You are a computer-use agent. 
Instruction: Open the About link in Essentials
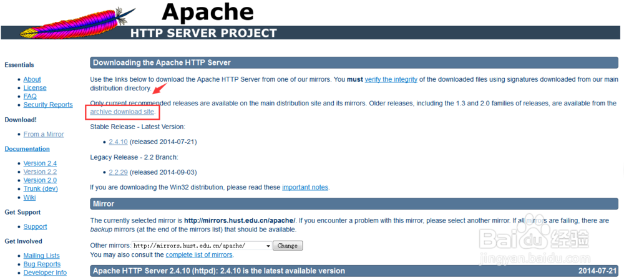pyautogui.click(x=32, y=79)
